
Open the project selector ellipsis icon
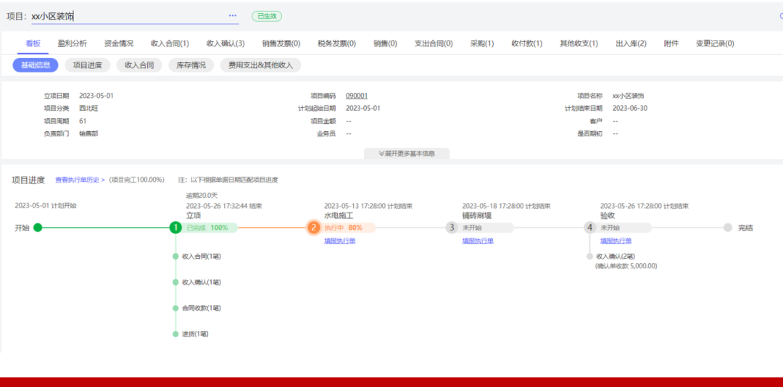(x=232, y=15)
